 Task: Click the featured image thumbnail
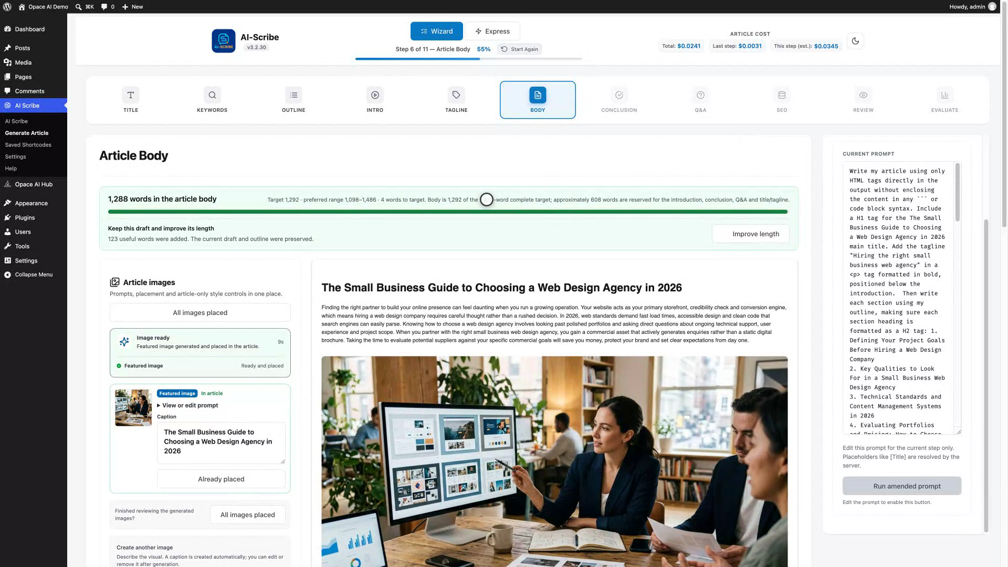(133, 407)
